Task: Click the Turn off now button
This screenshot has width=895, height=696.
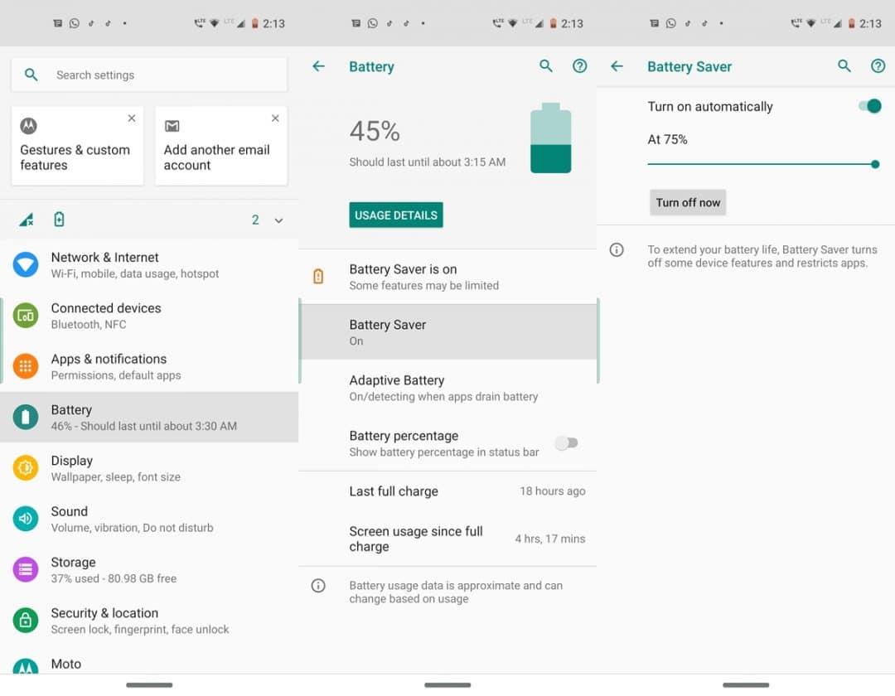Action: [688, 202]
